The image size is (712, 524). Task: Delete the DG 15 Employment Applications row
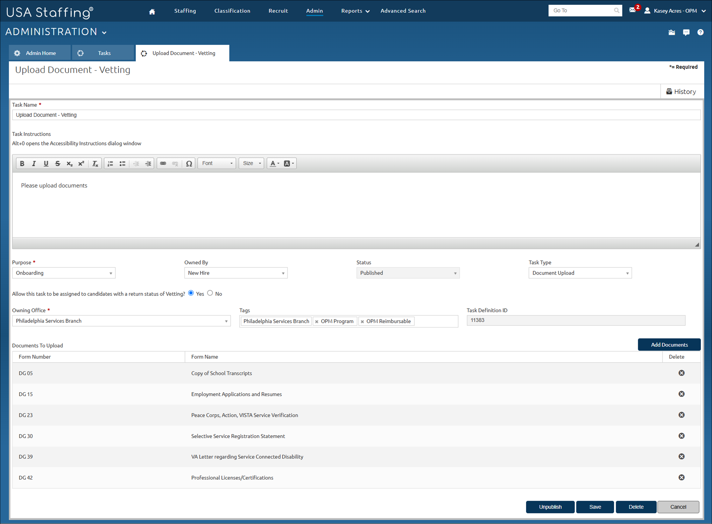coord(681,394)
